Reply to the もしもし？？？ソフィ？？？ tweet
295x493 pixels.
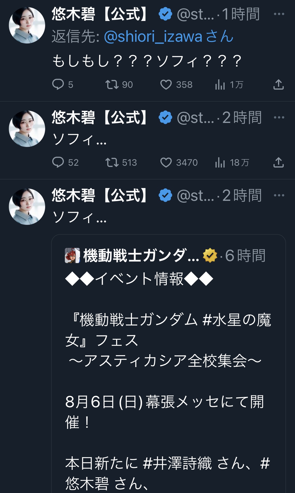tap(58, 84)
